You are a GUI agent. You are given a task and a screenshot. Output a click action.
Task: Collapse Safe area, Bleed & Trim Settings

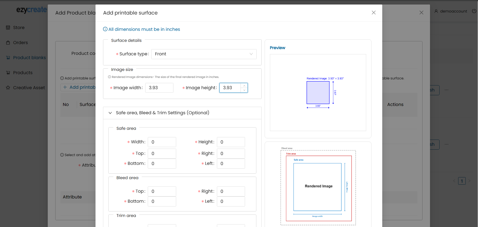(x=110, y=113)
